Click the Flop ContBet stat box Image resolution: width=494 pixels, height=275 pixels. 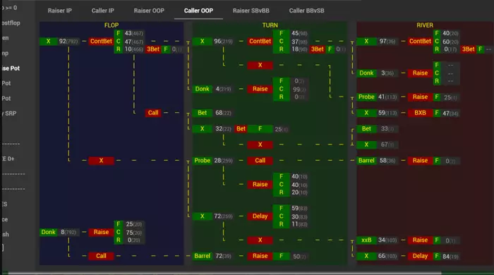point(101,41)
